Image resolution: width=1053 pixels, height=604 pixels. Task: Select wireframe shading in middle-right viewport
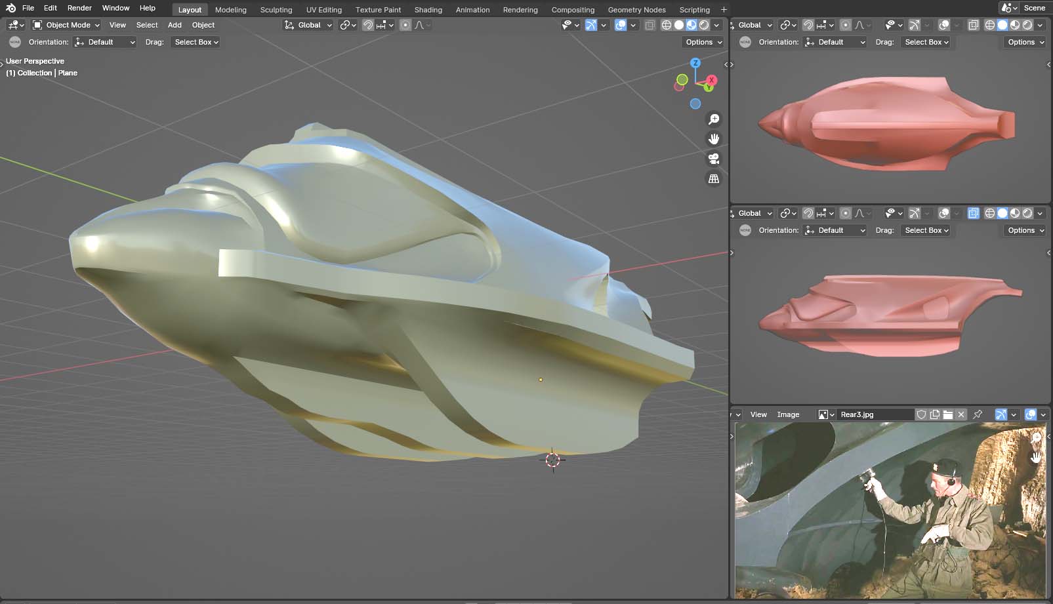[990, 213]
